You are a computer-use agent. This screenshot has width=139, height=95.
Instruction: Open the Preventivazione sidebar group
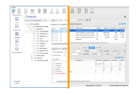tap(17, 15)
